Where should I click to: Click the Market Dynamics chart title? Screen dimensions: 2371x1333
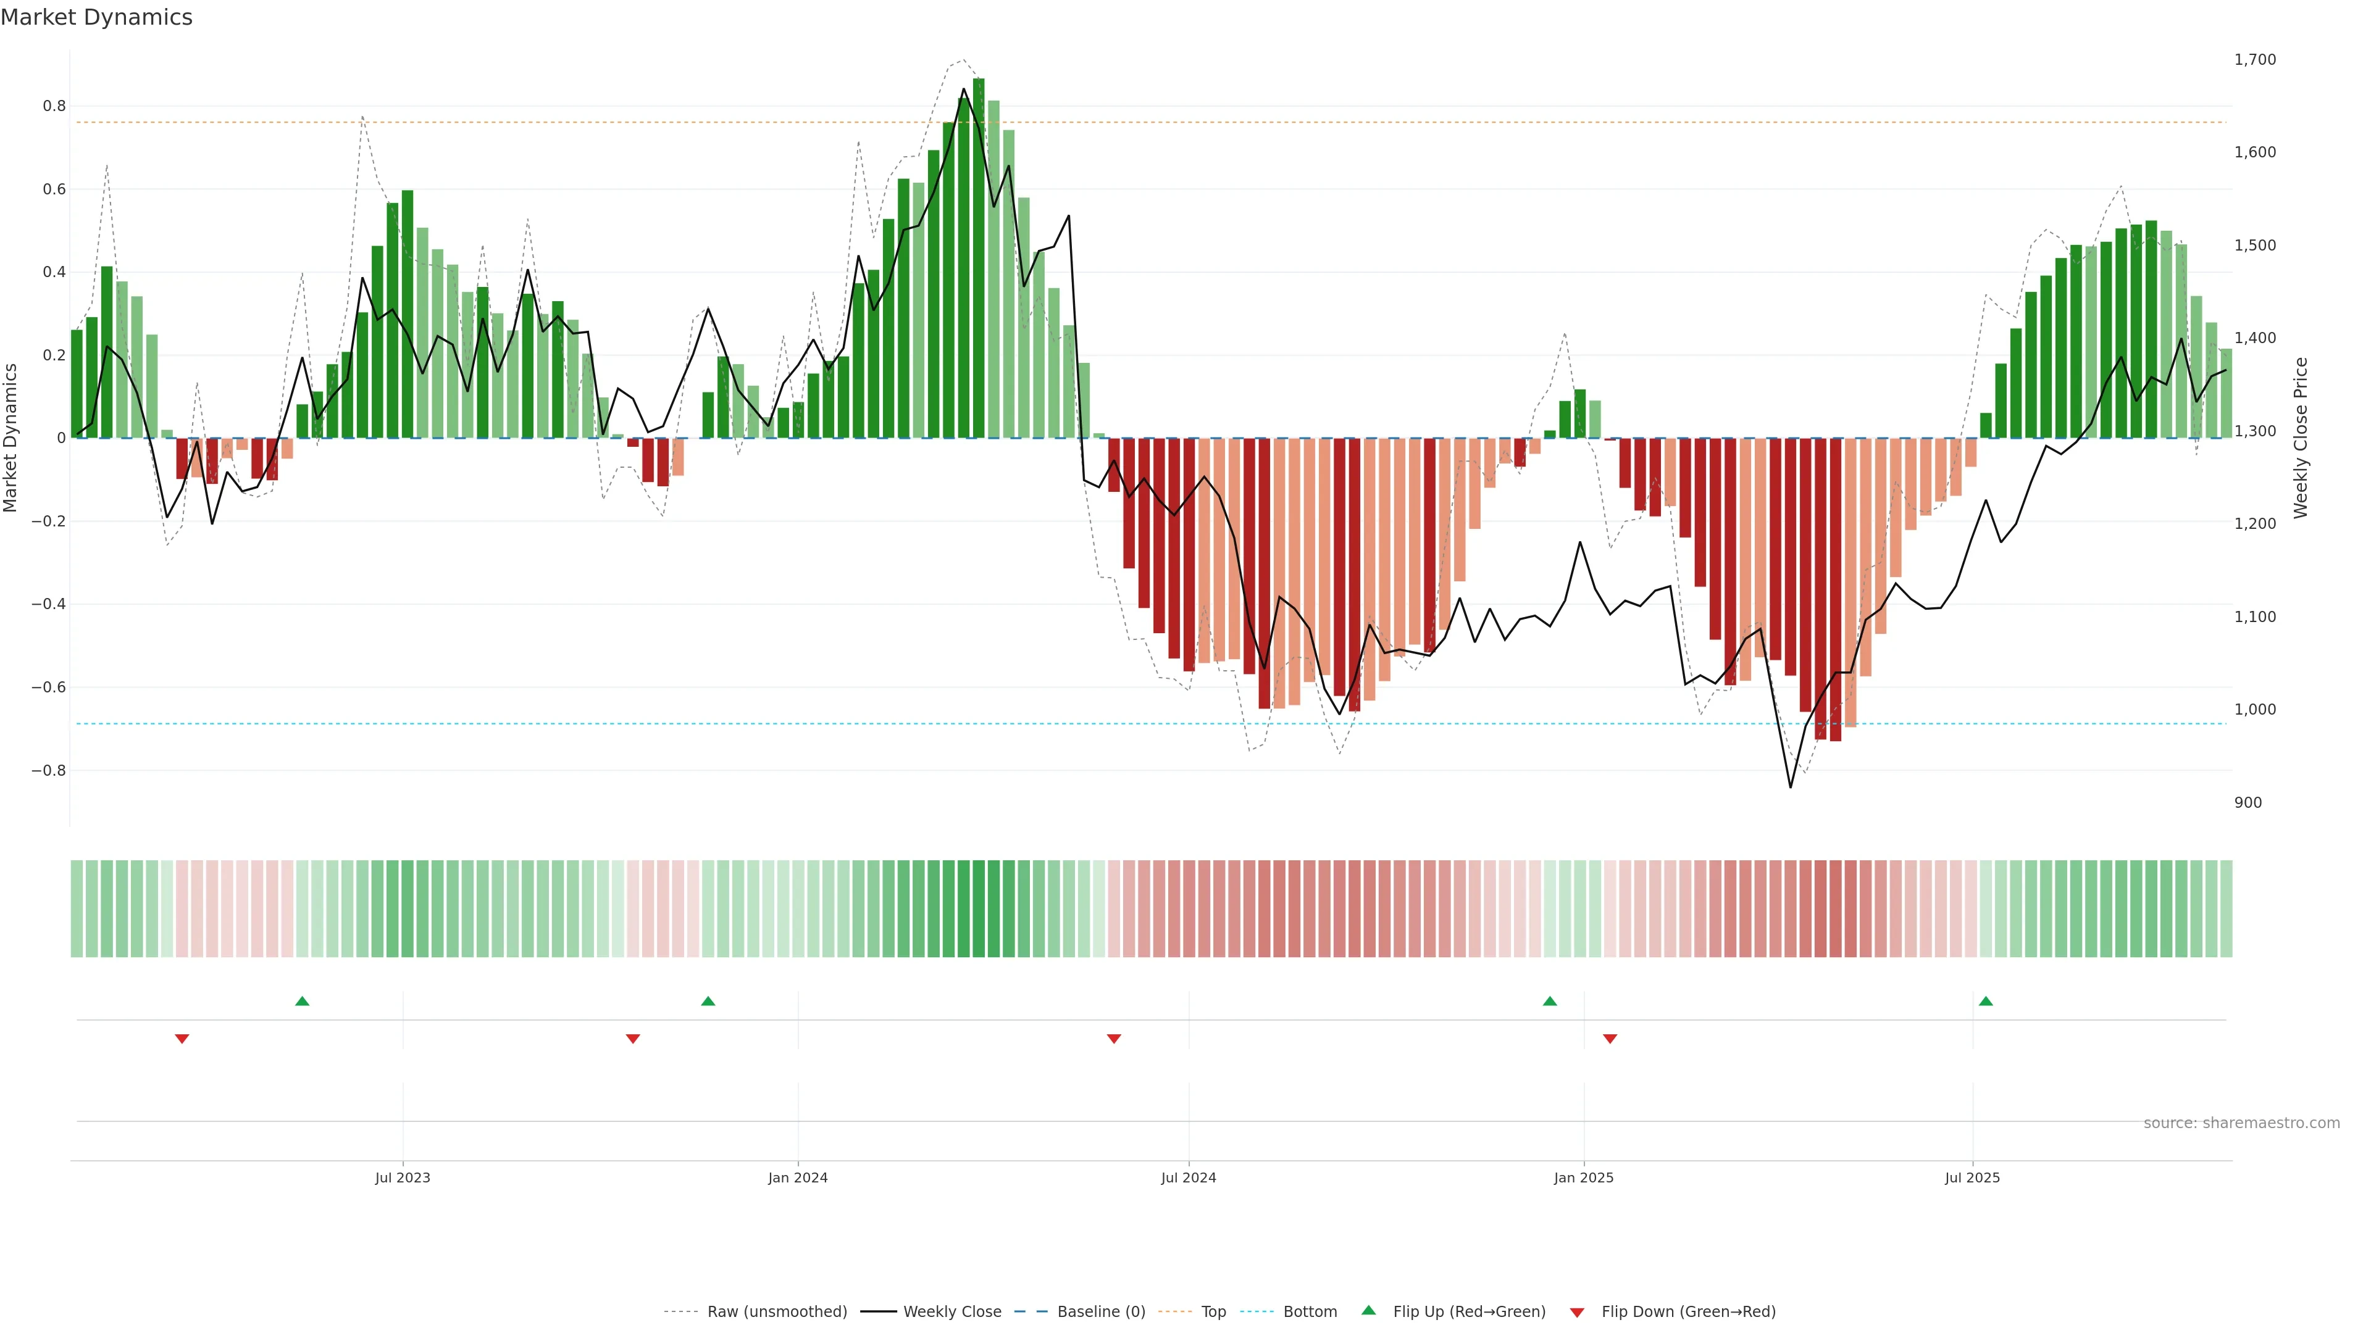(x=97, y=17)
